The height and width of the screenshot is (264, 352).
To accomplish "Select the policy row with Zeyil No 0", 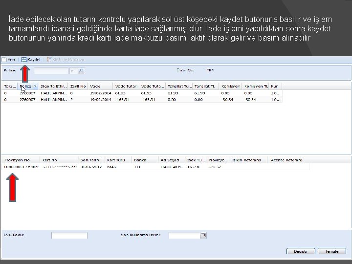I will [x=142, y=93].
